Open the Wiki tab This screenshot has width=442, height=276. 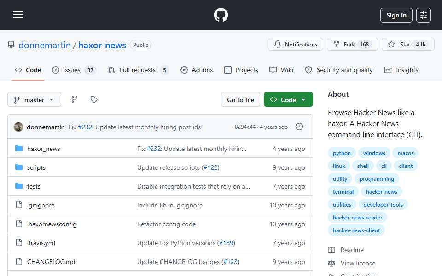pyautogui.click(x=281, y=70)
